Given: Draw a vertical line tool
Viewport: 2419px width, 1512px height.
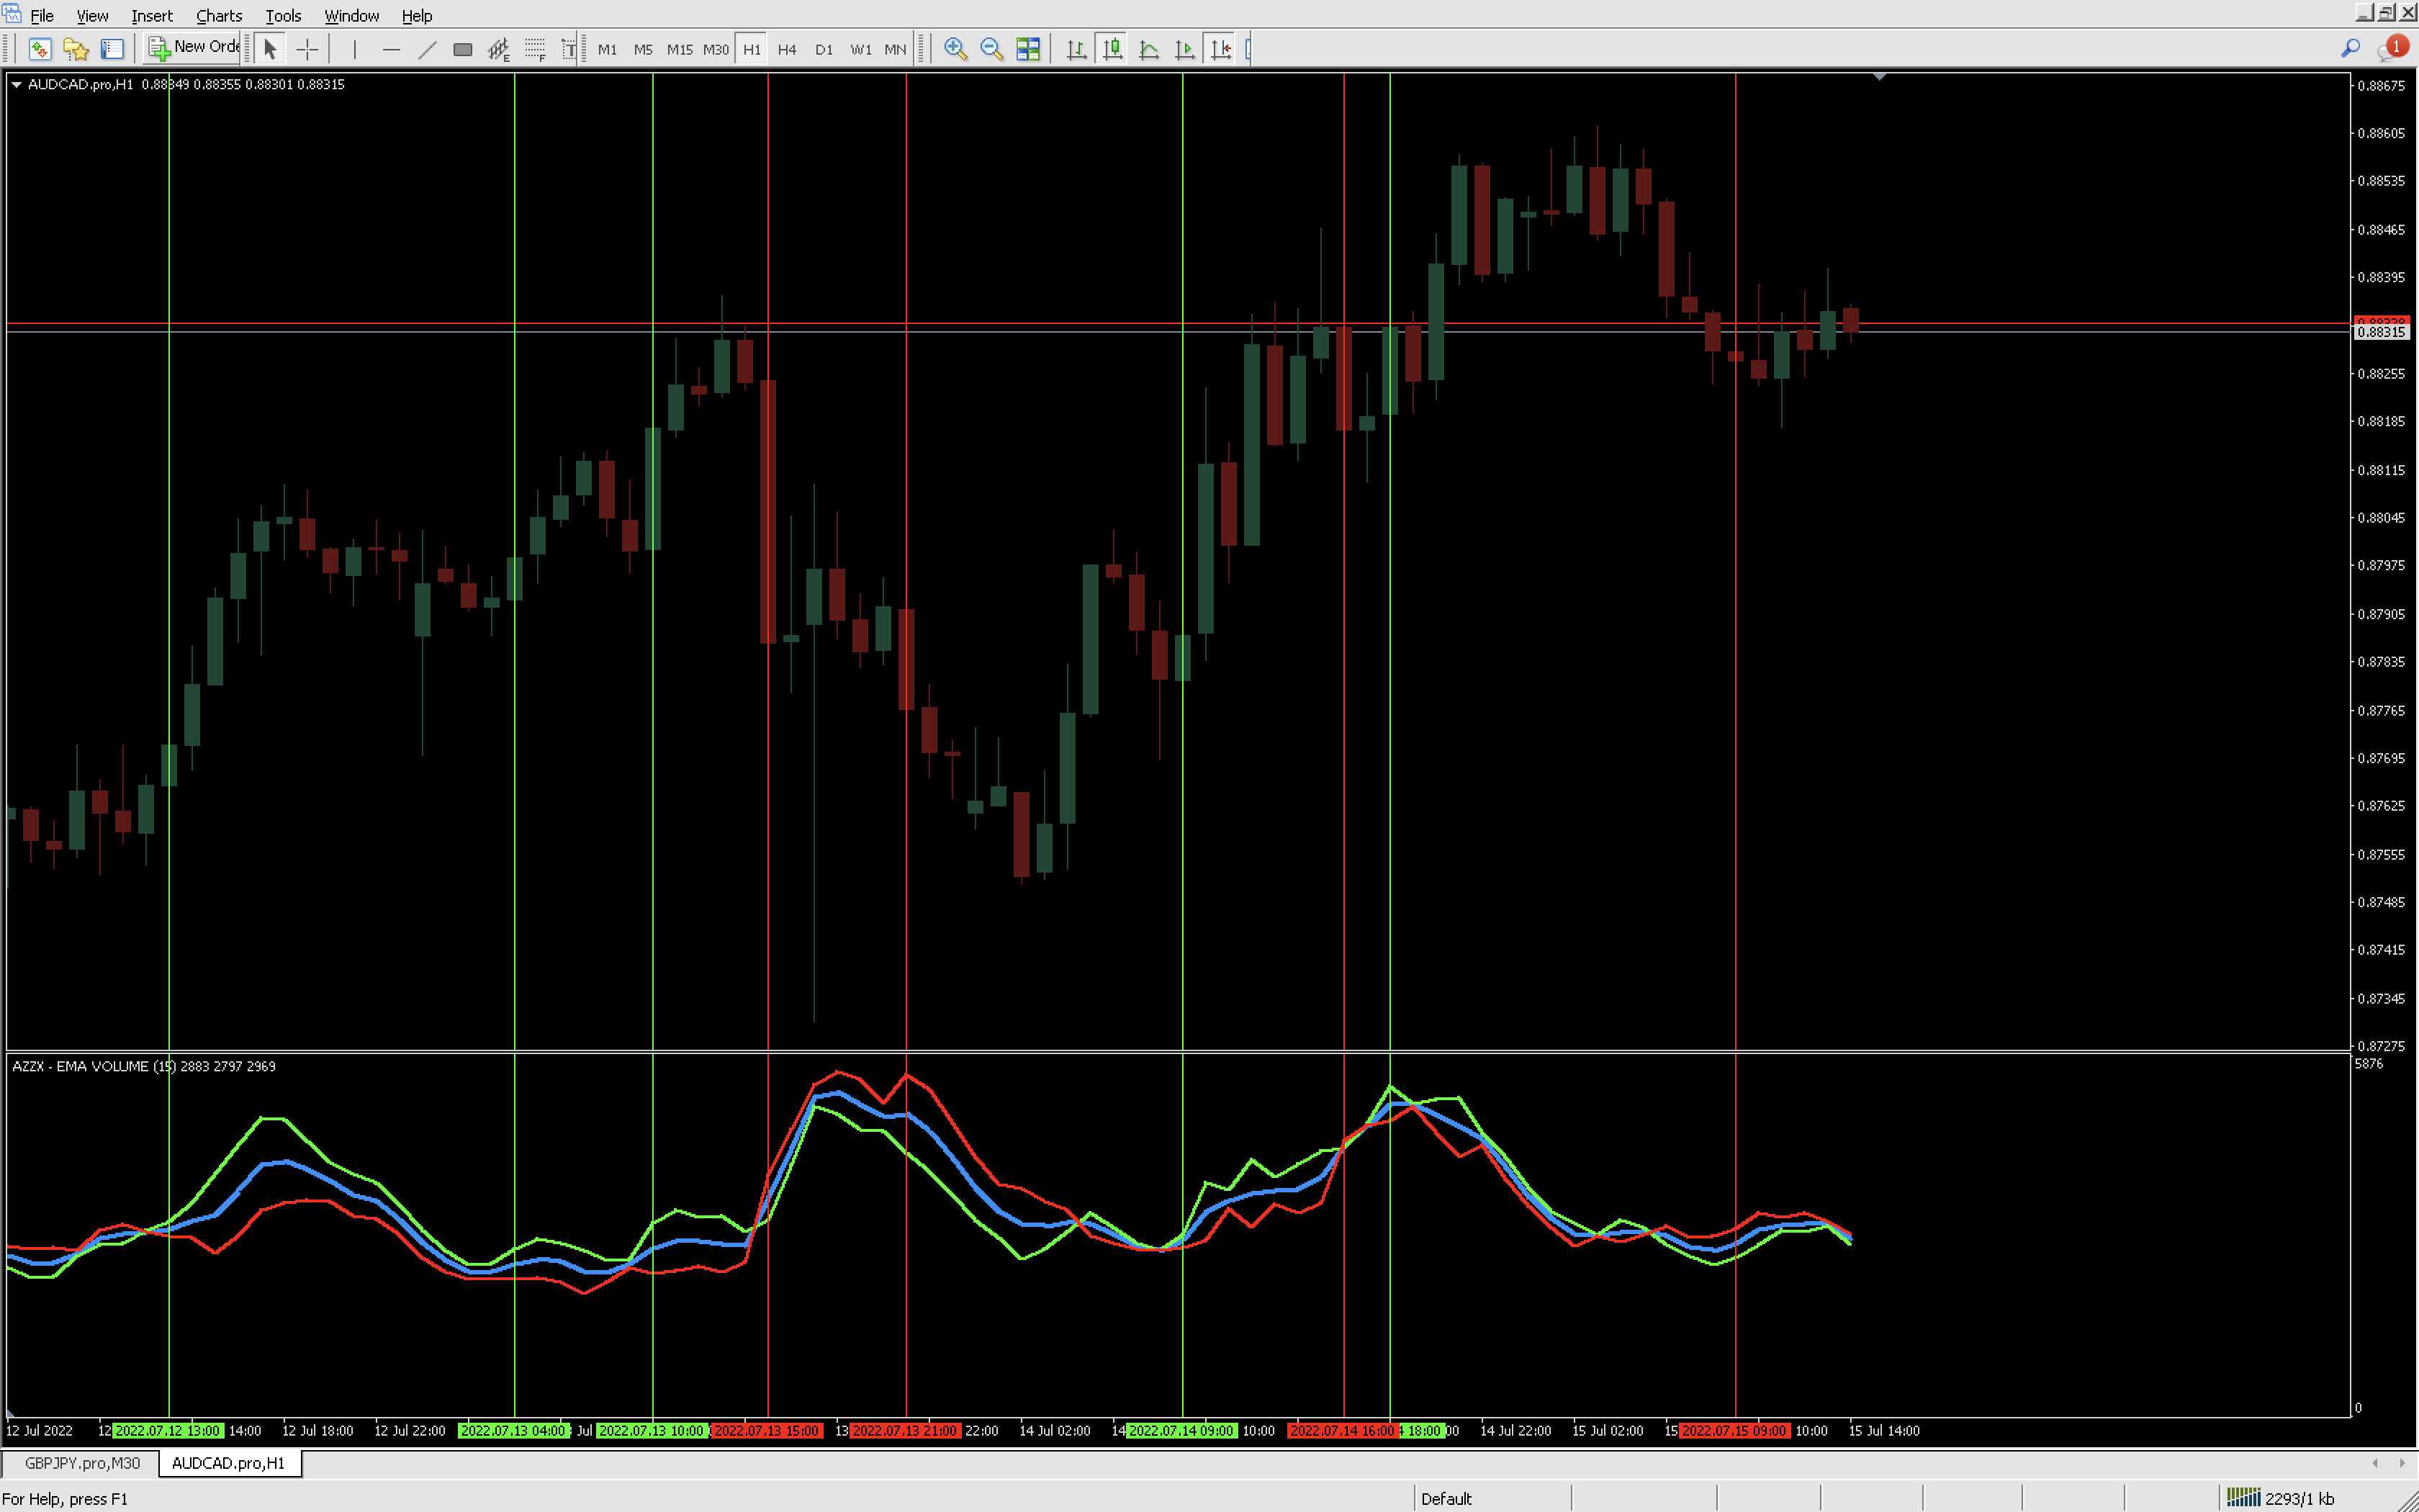Looking at the screenshot, I should [355, 49].
